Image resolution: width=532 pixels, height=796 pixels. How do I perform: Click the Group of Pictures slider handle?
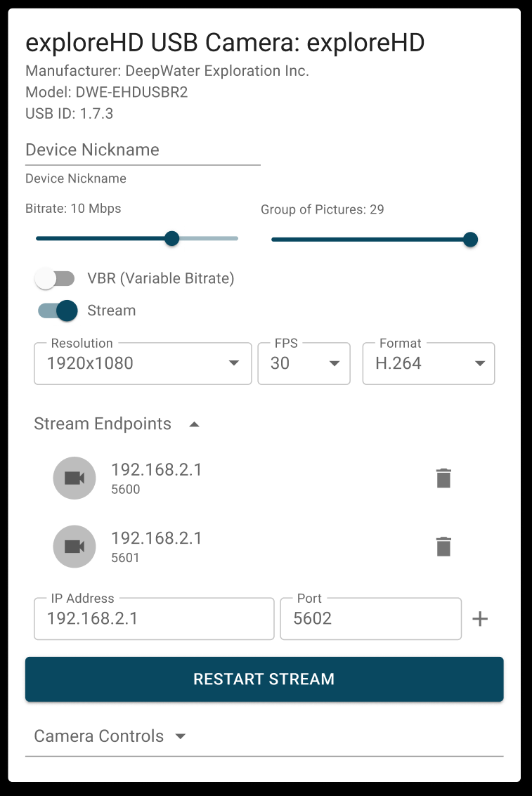pyautogui.click(x=471, y=240)
